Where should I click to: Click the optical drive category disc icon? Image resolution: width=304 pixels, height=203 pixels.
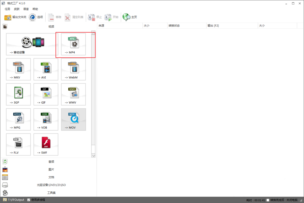(5, 185)
